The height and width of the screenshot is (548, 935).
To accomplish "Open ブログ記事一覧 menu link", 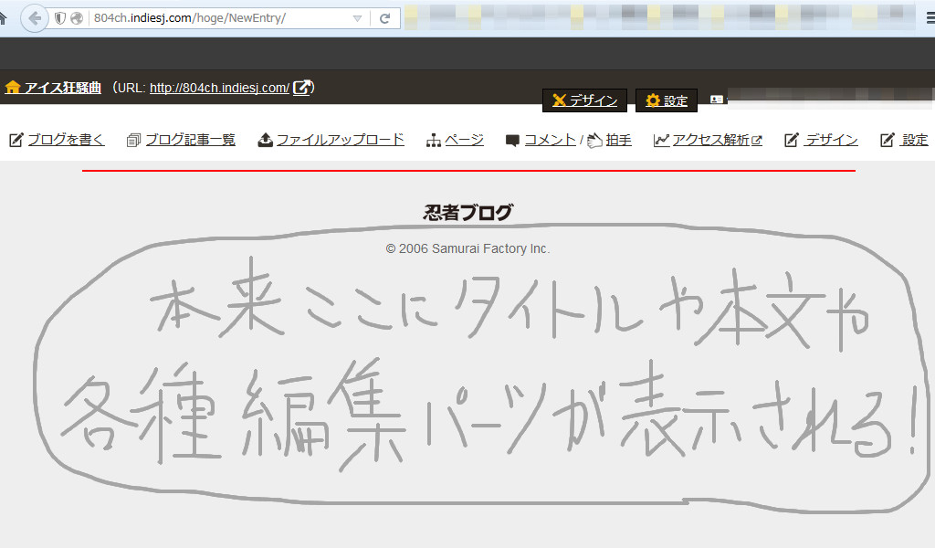I will coord(190,140).
